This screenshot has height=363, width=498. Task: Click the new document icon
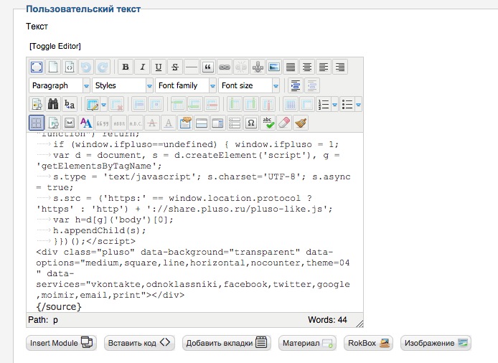point(53,67)
